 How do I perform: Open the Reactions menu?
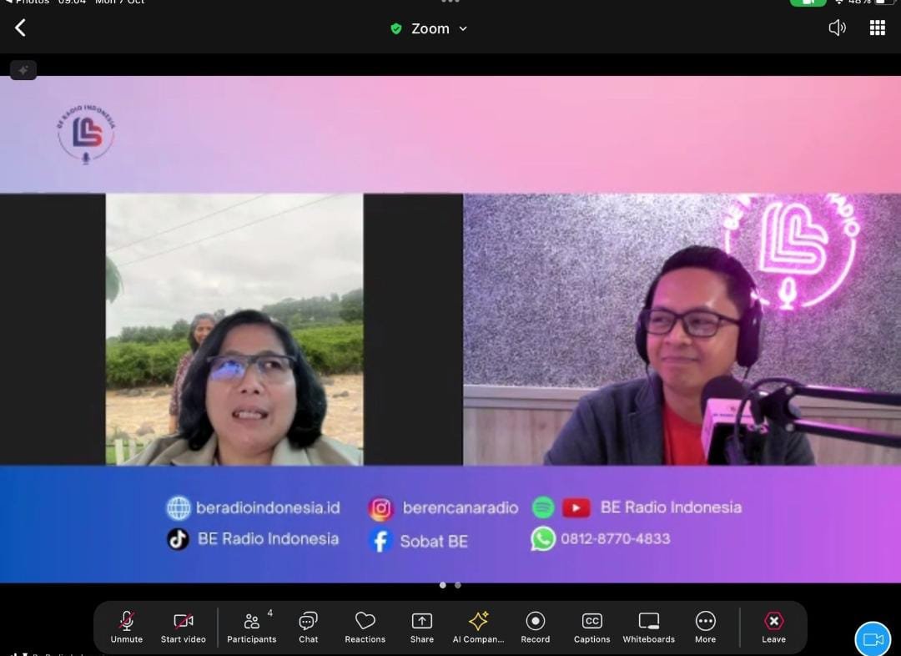pyautogui.click(x=365, y=627)
